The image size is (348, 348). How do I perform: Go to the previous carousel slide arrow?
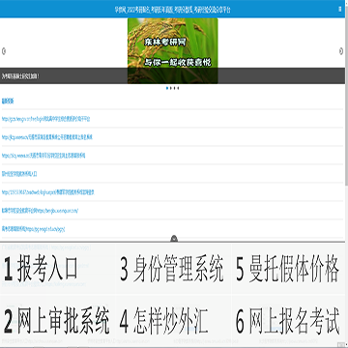(x=4, y=51)
